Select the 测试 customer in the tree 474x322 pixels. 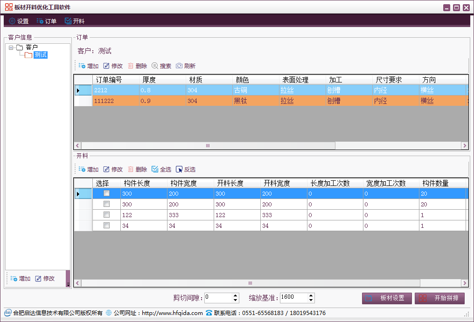(41, 55)
